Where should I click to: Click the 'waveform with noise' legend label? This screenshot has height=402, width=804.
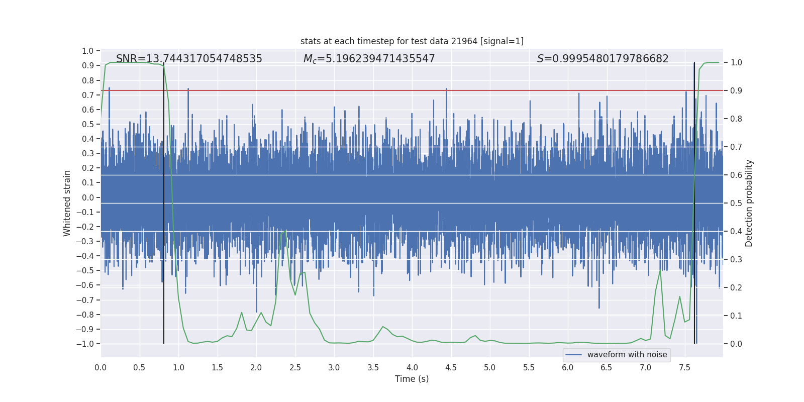(x=627, y=355)
